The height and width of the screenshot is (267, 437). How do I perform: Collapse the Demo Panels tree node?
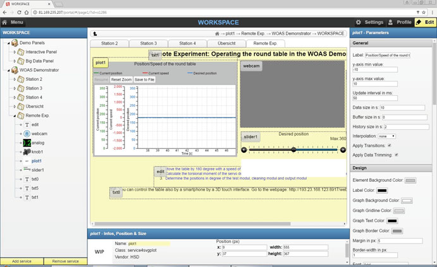coord(9,43)
